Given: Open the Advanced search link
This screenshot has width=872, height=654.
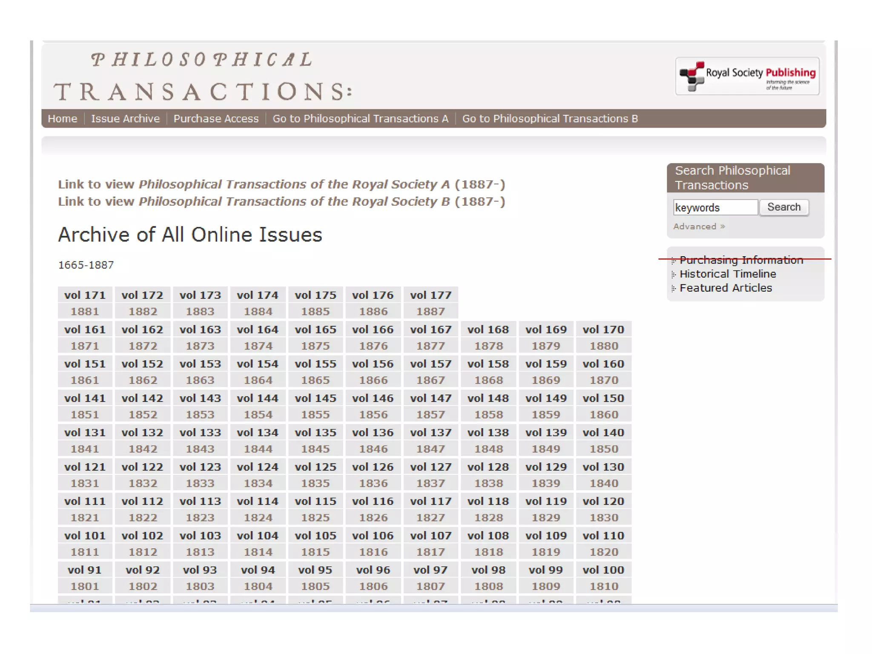Looking at the screenshot, I should [x=698, y=227].
